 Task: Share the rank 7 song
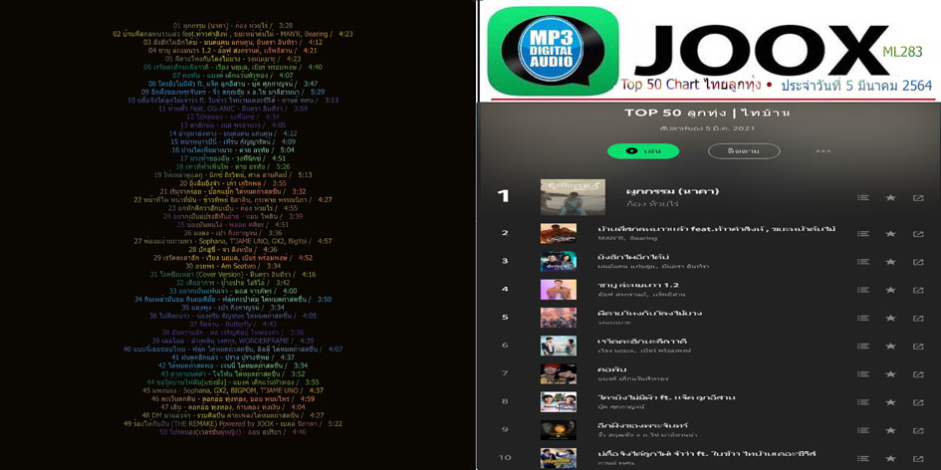(918, 374)
